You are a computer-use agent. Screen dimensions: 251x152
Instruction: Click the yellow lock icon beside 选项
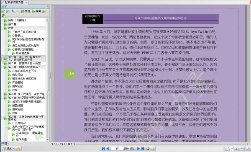[18, 149]
